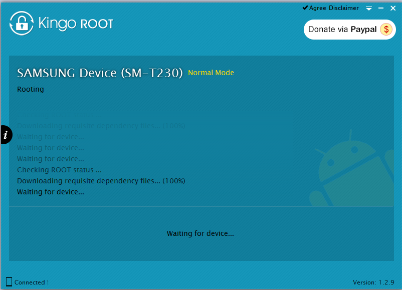Click the dark Downloading requisite dependency files line

pyautogui.click(x=101, y=181)
